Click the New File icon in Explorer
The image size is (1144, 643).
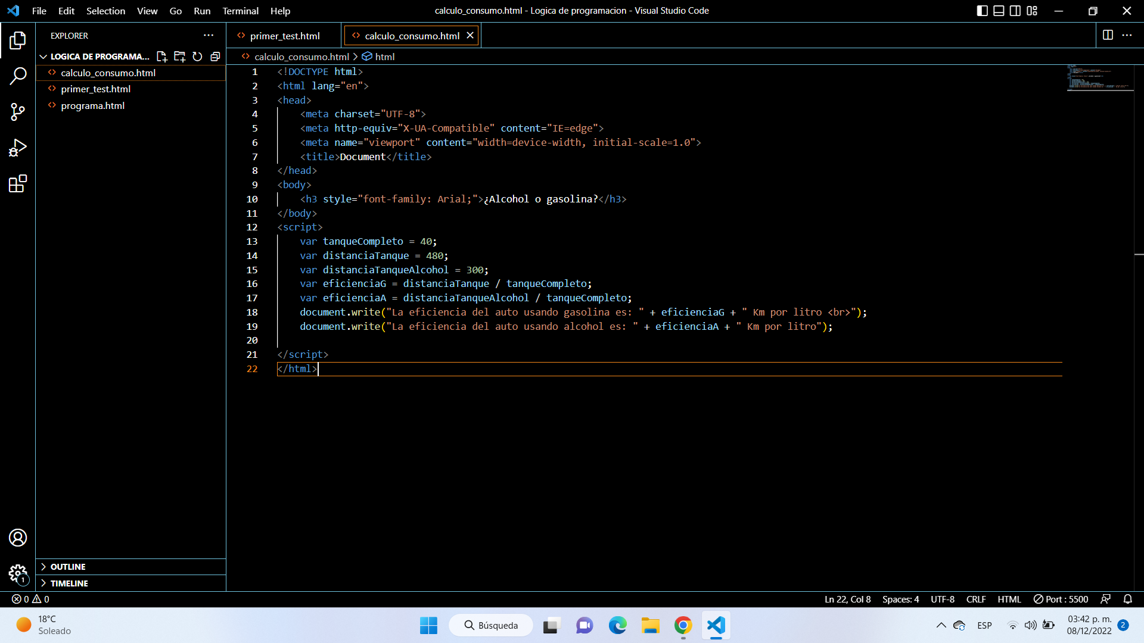point(161,57)
